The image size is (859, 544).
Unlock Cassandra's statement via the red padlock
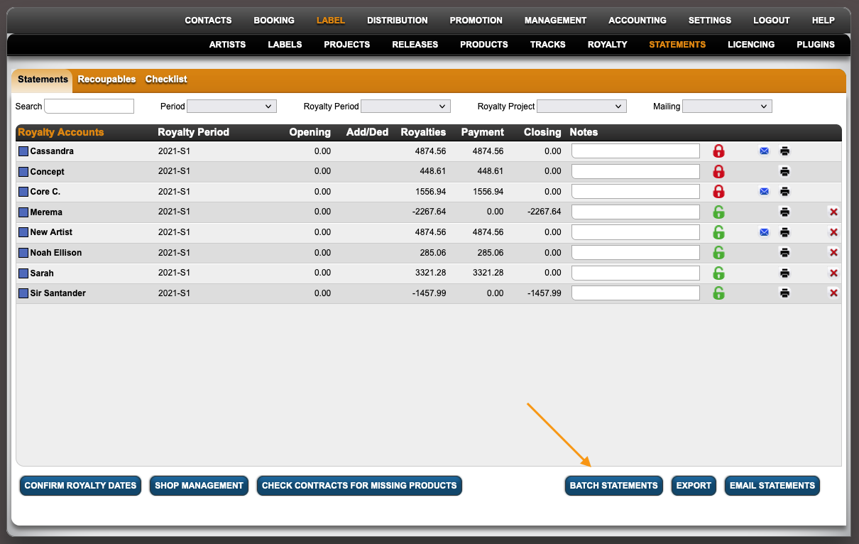(718, 151)
